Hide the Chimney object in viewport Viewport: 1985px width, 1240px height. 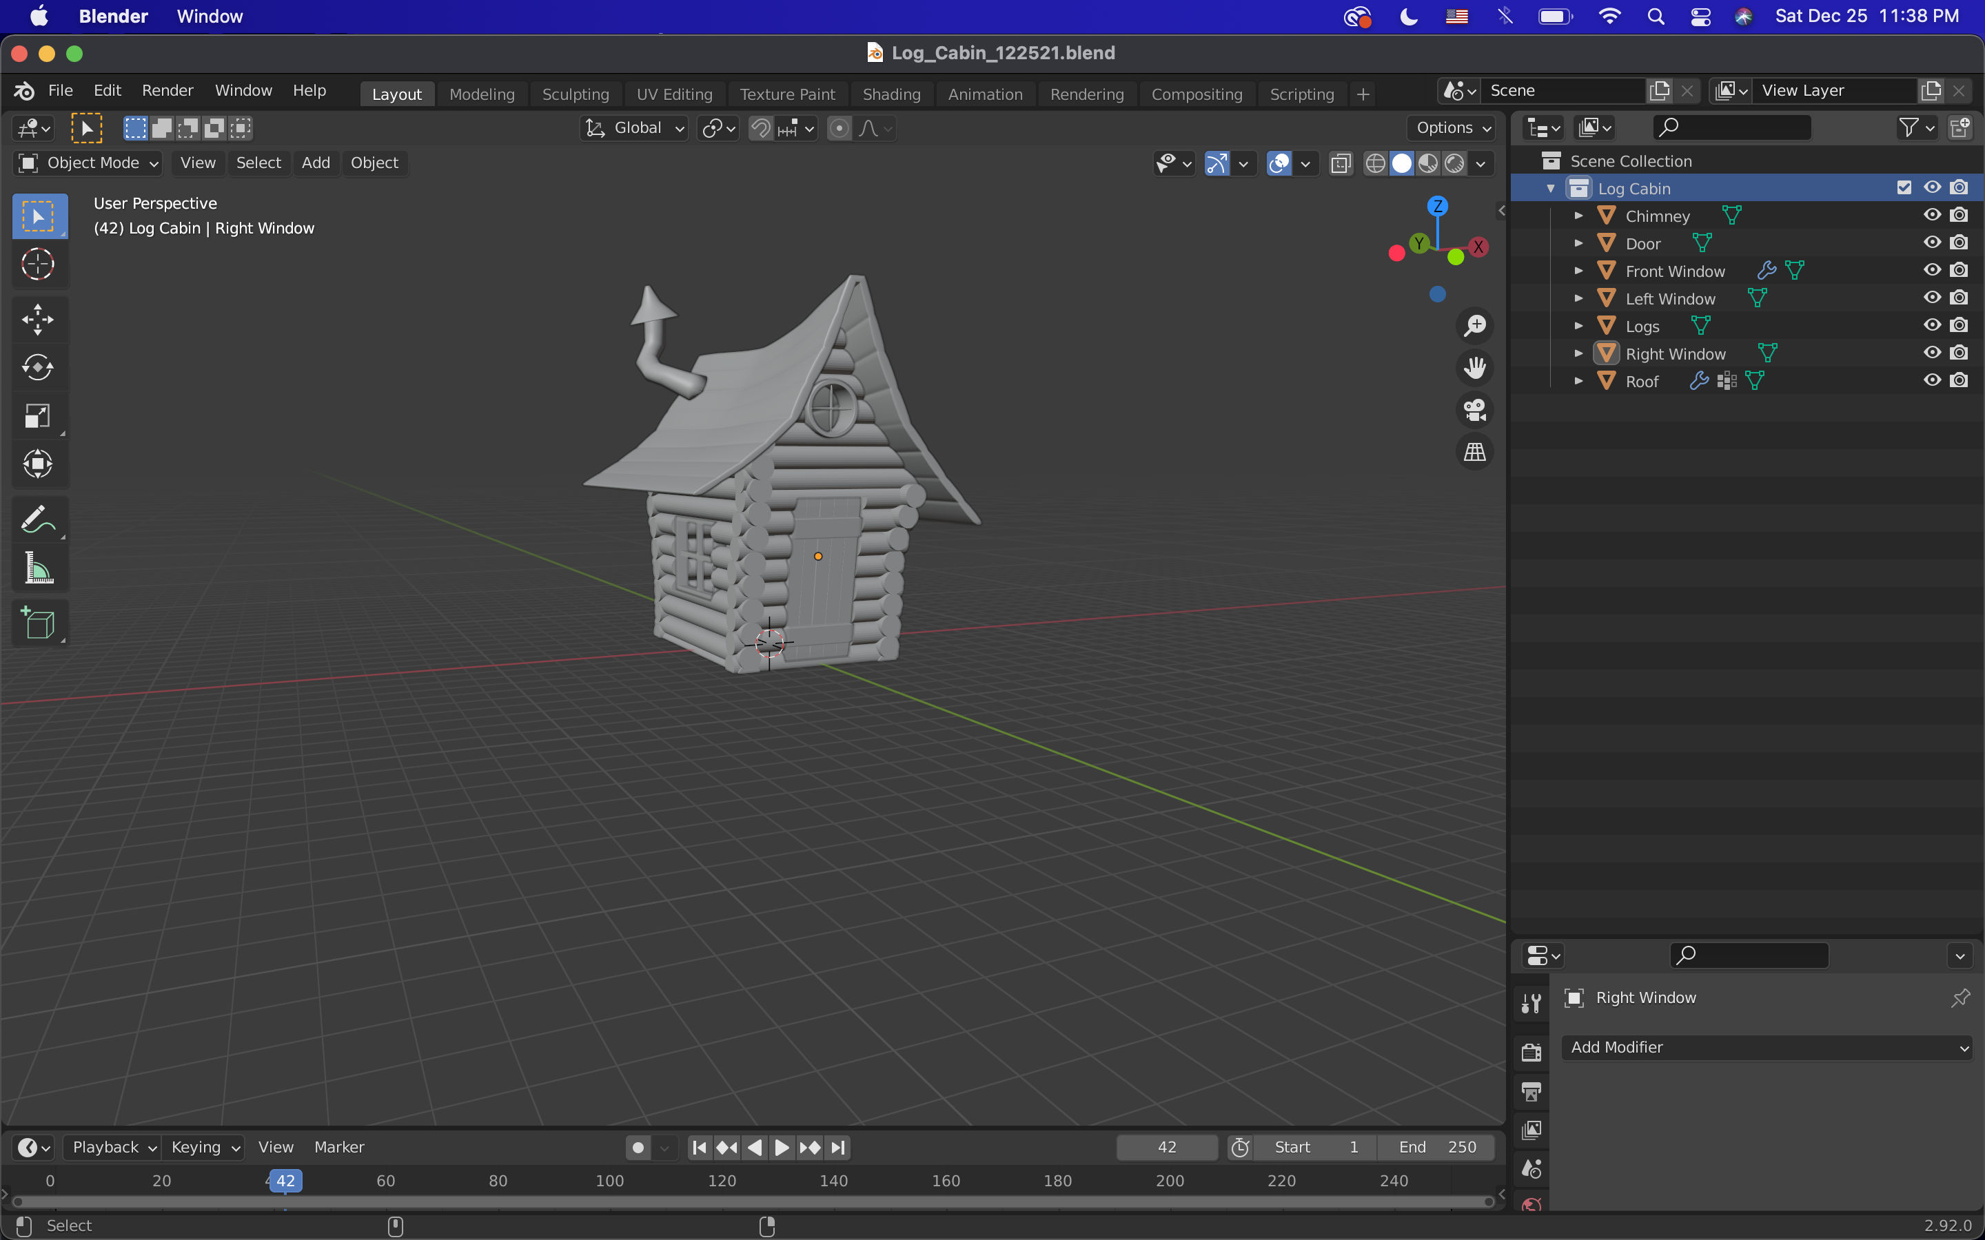click(1932, 215)
